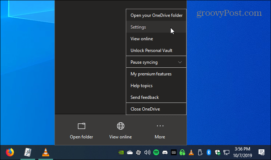The height and width of the screenshot is (160, 271).
Task: Click the VLC cone icon in the system tray
Action: point(191,152)
